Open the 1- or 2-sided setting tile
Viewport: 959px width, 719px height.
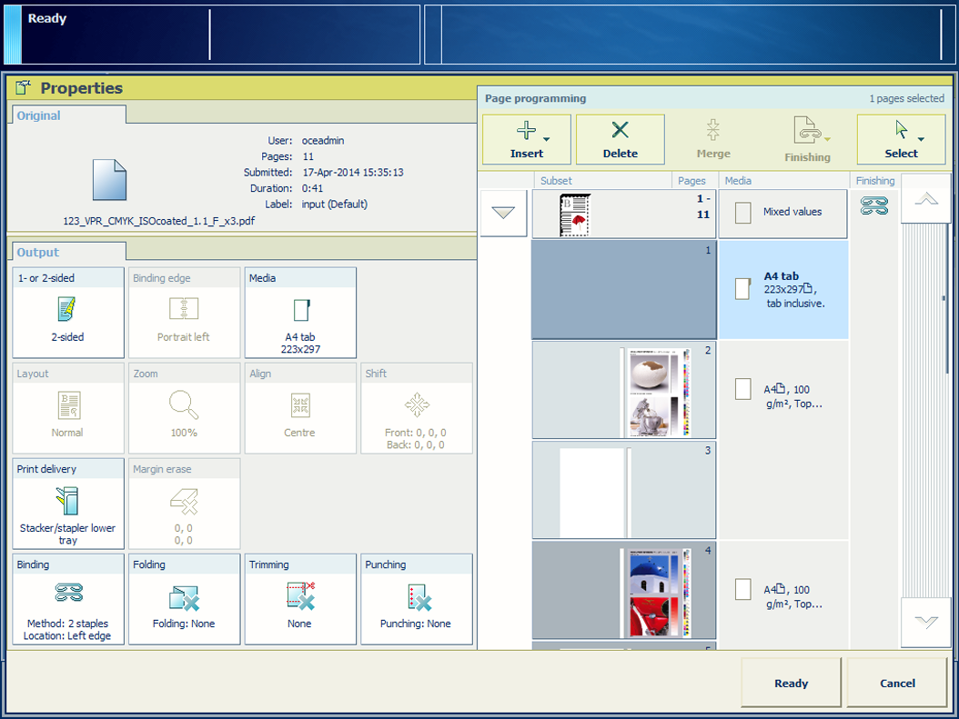(x=68, y=313)
